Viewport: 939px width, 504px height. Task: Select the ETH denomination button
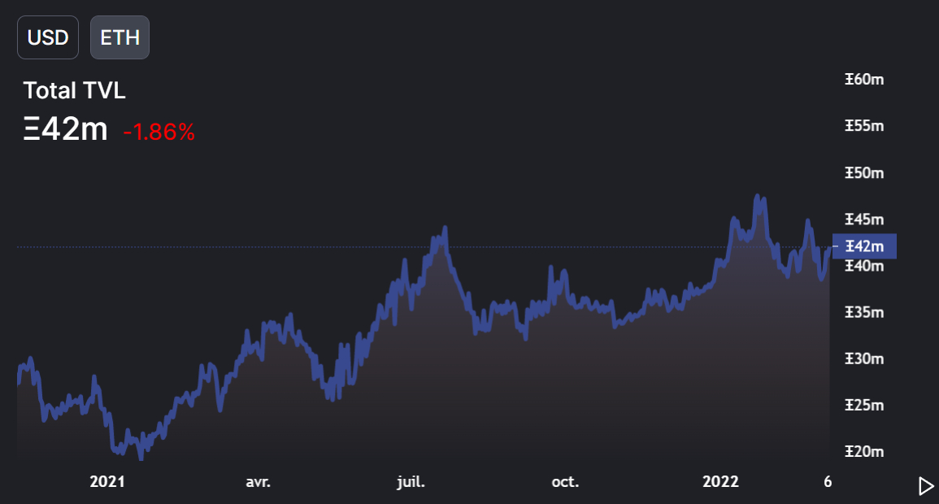pyautogui.click(x=120, y=37)
